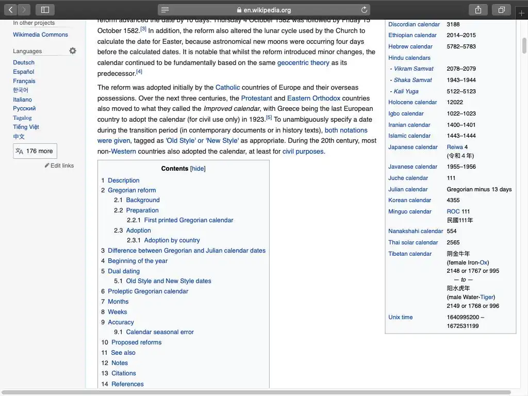Viewport: 528px width, 396px height.
Task: Click the browser forward arrow
Action: click(24, 10)
